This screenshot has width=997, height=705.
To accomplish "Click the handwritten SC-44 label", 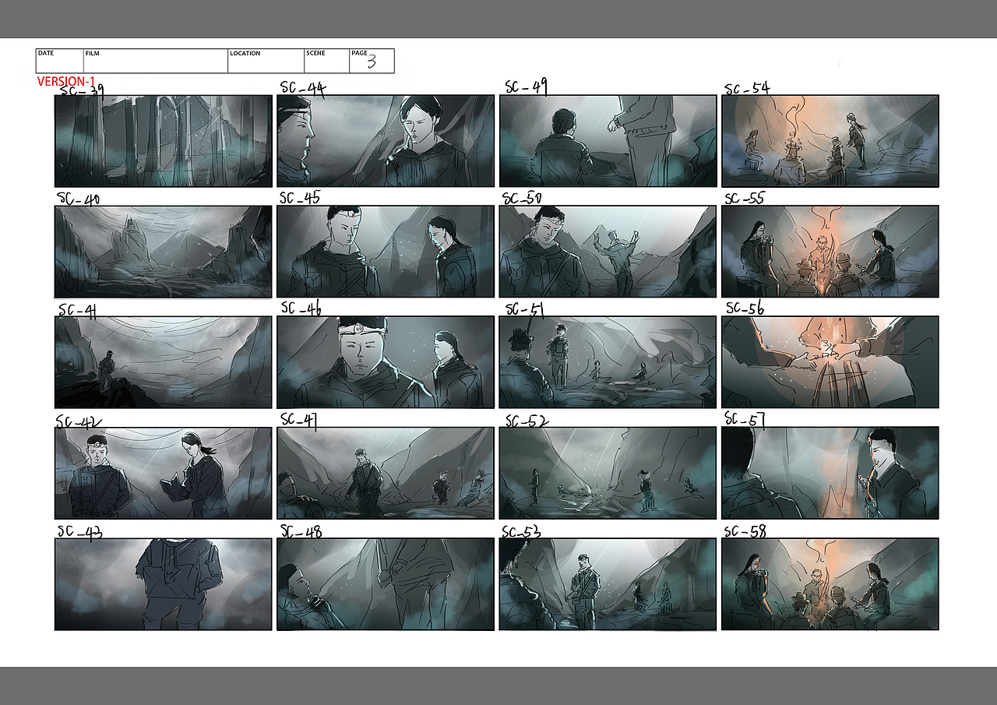I will [x=302, y=87].
